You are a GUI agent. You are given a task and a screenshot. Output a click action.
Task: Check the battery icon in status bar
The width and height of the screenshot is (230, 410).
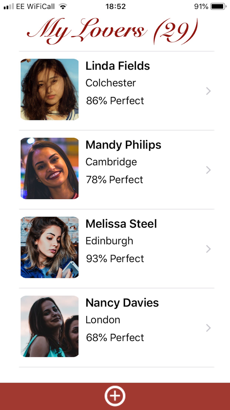click(x=217, y=6)
